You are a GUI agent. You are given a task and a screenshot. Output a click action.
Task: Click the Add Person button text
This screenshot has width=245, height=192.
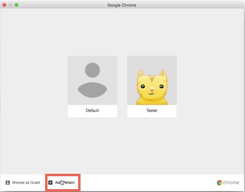pyautogui.click(x=65, y=182)
